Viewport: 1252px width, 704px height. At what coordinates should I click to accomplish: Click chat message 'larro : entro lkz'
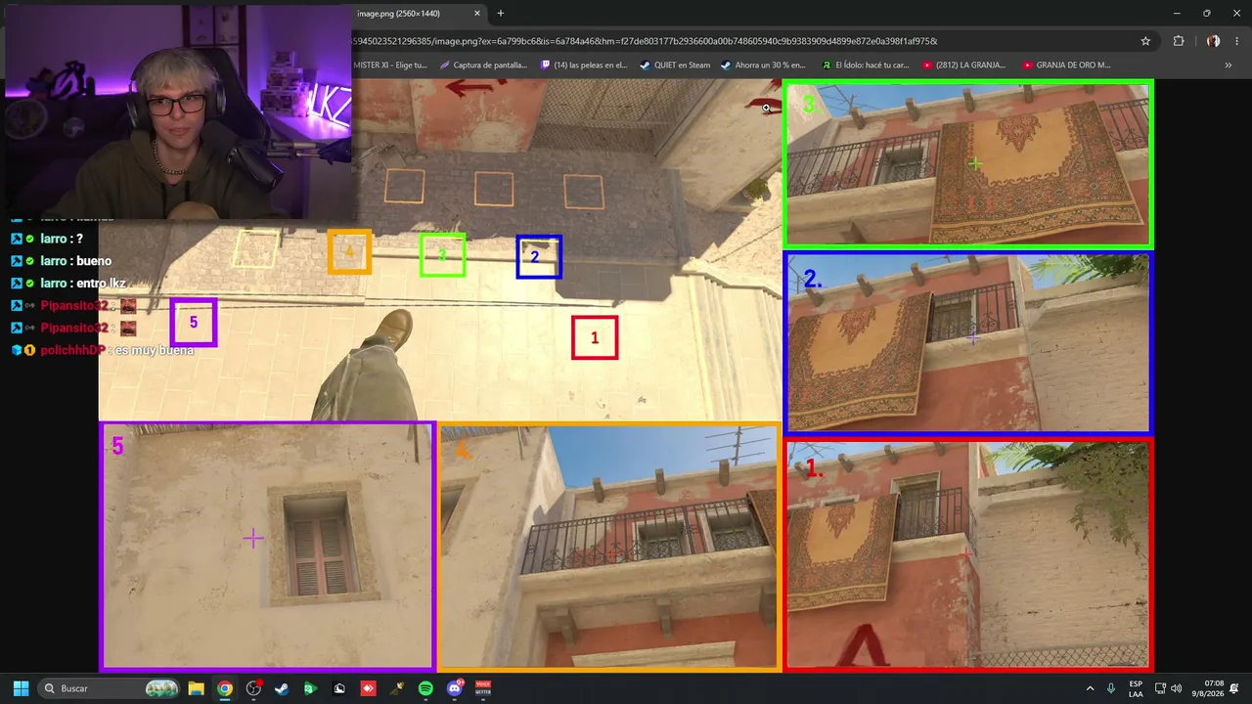tap(67, 284)
